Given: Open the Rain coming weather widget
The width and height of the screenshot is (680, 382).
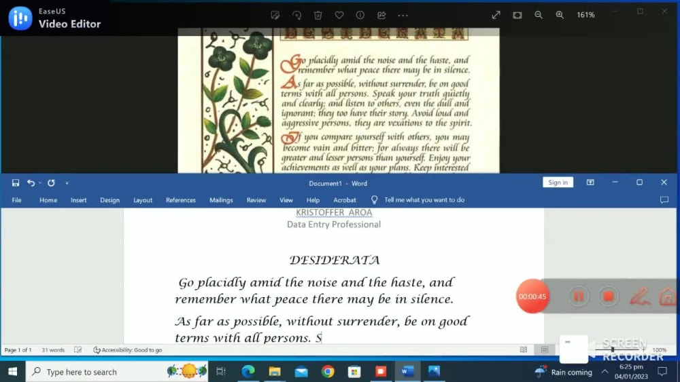Looking at the screenshot, I should [564, 372].
